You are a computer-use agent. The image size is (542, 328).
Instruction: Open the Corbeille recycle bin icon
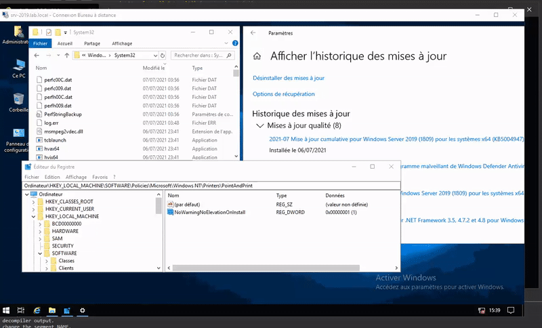19,102
